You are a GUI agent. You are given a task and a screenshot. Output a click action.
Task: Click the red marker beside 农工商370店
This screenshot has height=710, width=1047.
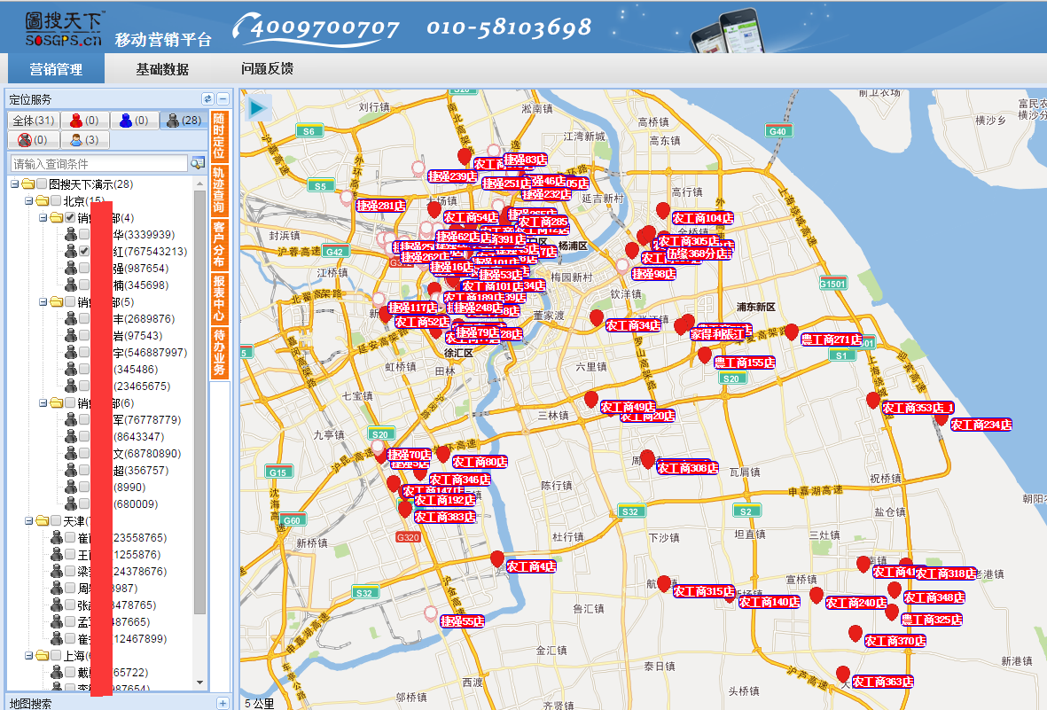855,633
